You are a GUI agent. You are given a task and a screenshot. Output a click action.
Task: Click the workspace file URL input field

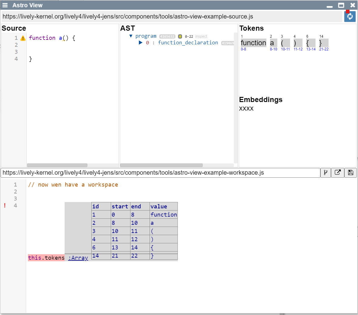pyautogui.click(x=161, y=173)
